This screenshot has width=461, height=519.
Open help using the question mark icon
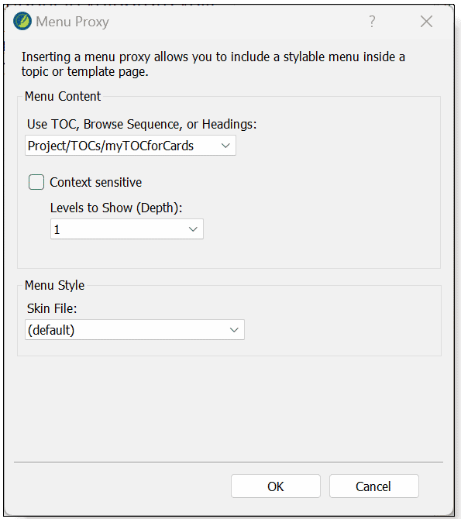point(372,22)
